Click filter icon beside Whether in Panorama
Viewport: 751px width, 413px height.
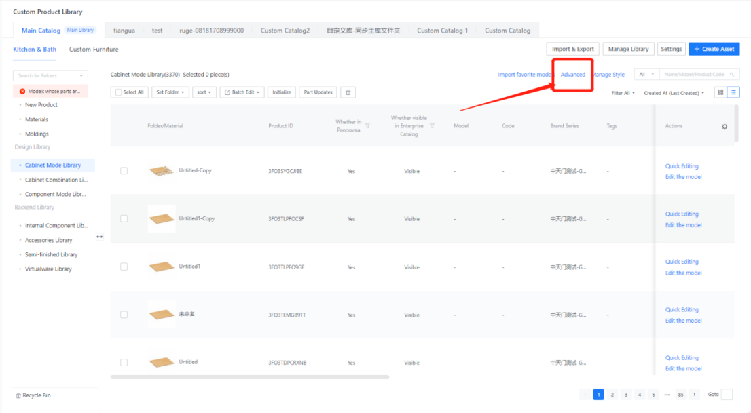point(368,126)
